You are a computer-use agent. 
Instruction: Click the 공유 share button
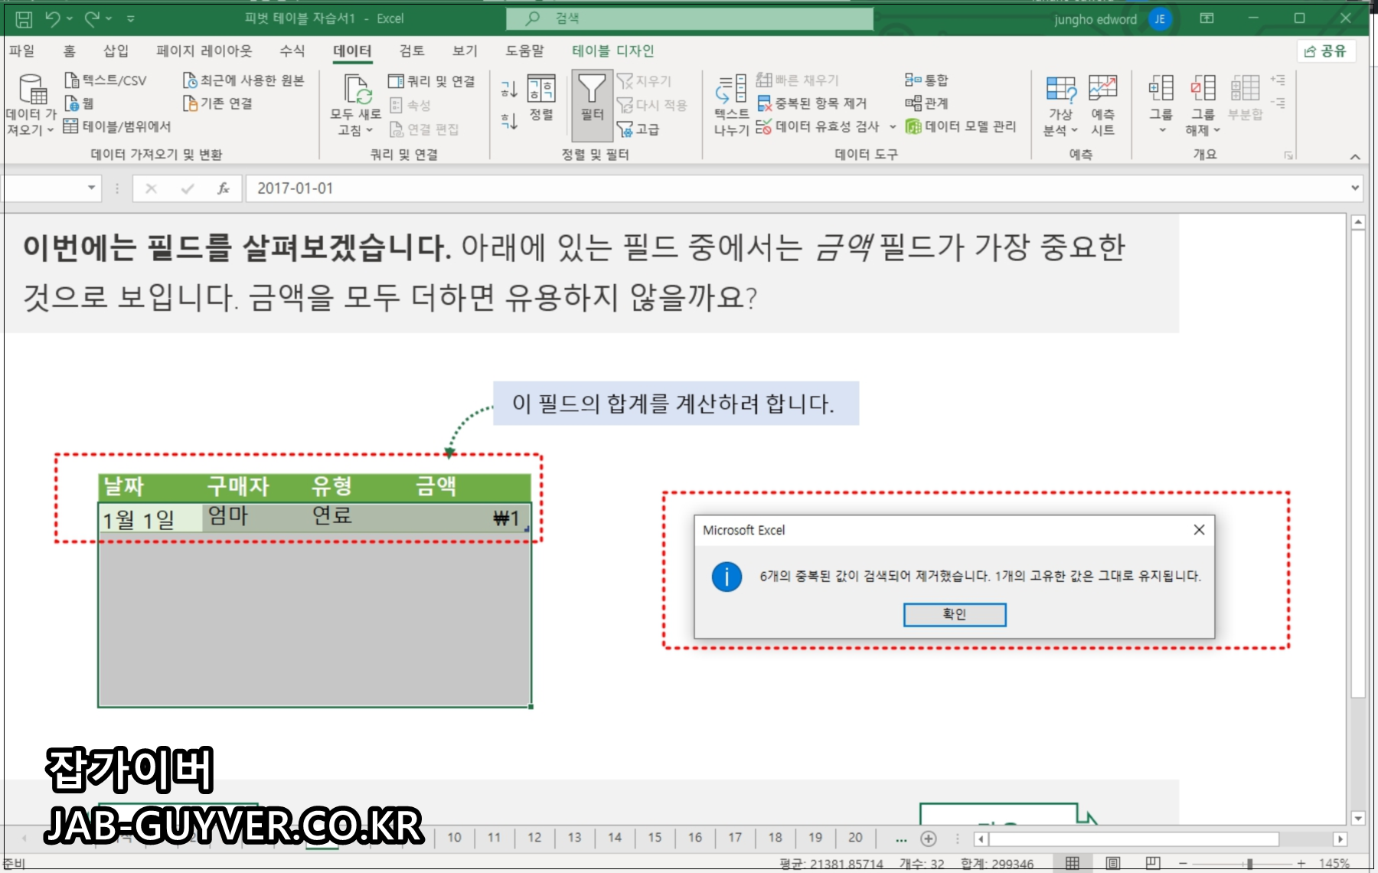point(1326,51)
